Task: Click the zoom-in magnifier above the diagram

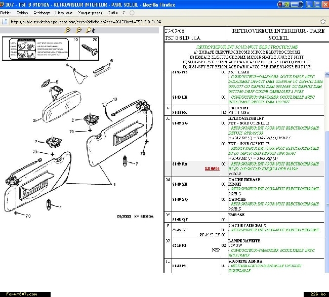Action: [x=67, y=30]
